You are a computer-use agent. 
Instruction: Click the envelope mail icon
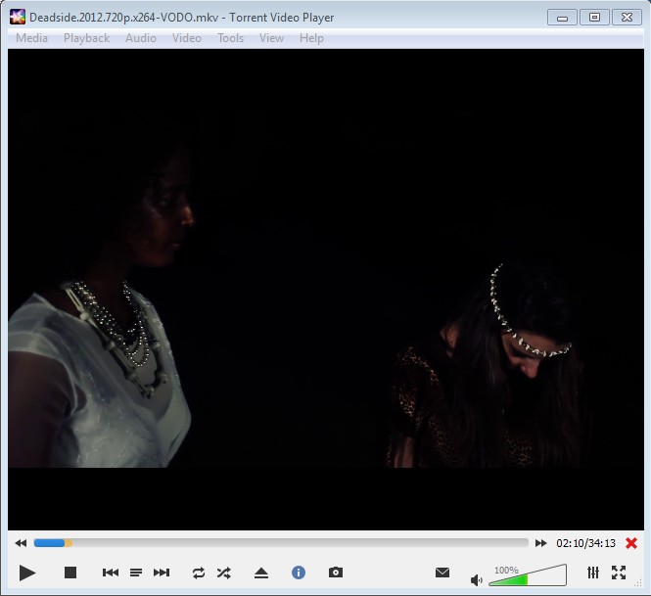click(x=442, y=573)
